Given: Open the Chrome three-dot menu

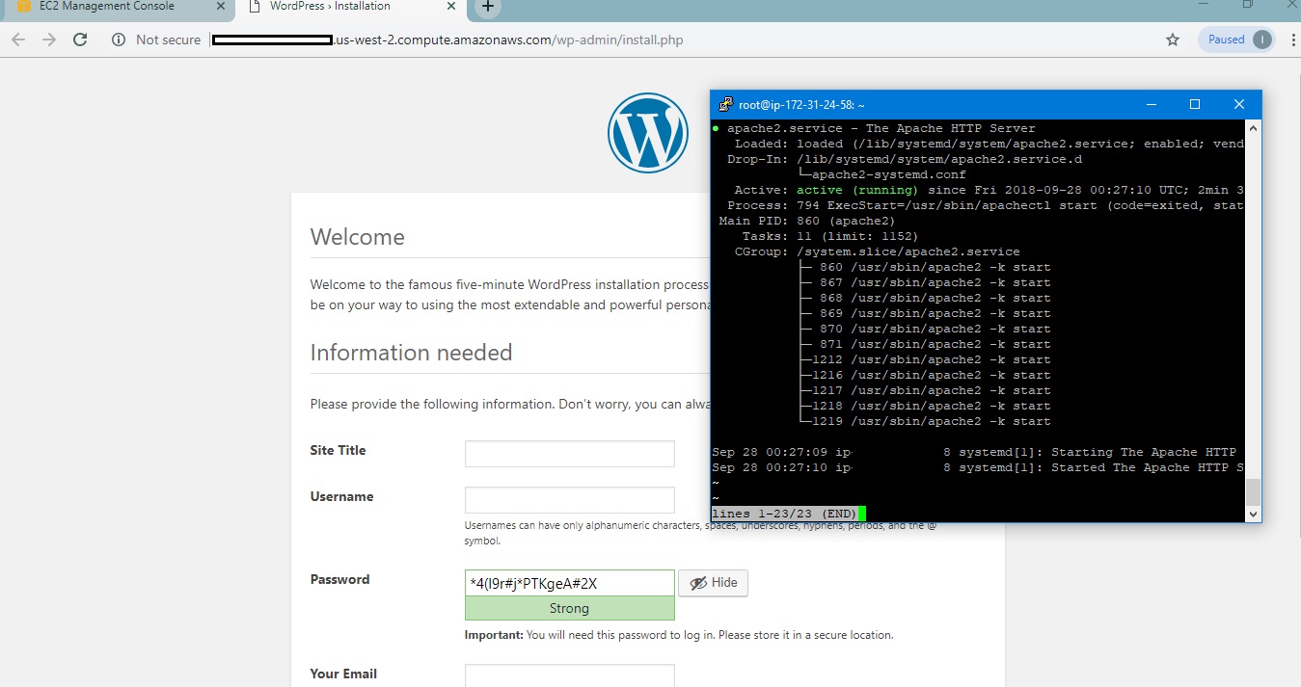Looking at the screenshot, I should [1291, 40].
